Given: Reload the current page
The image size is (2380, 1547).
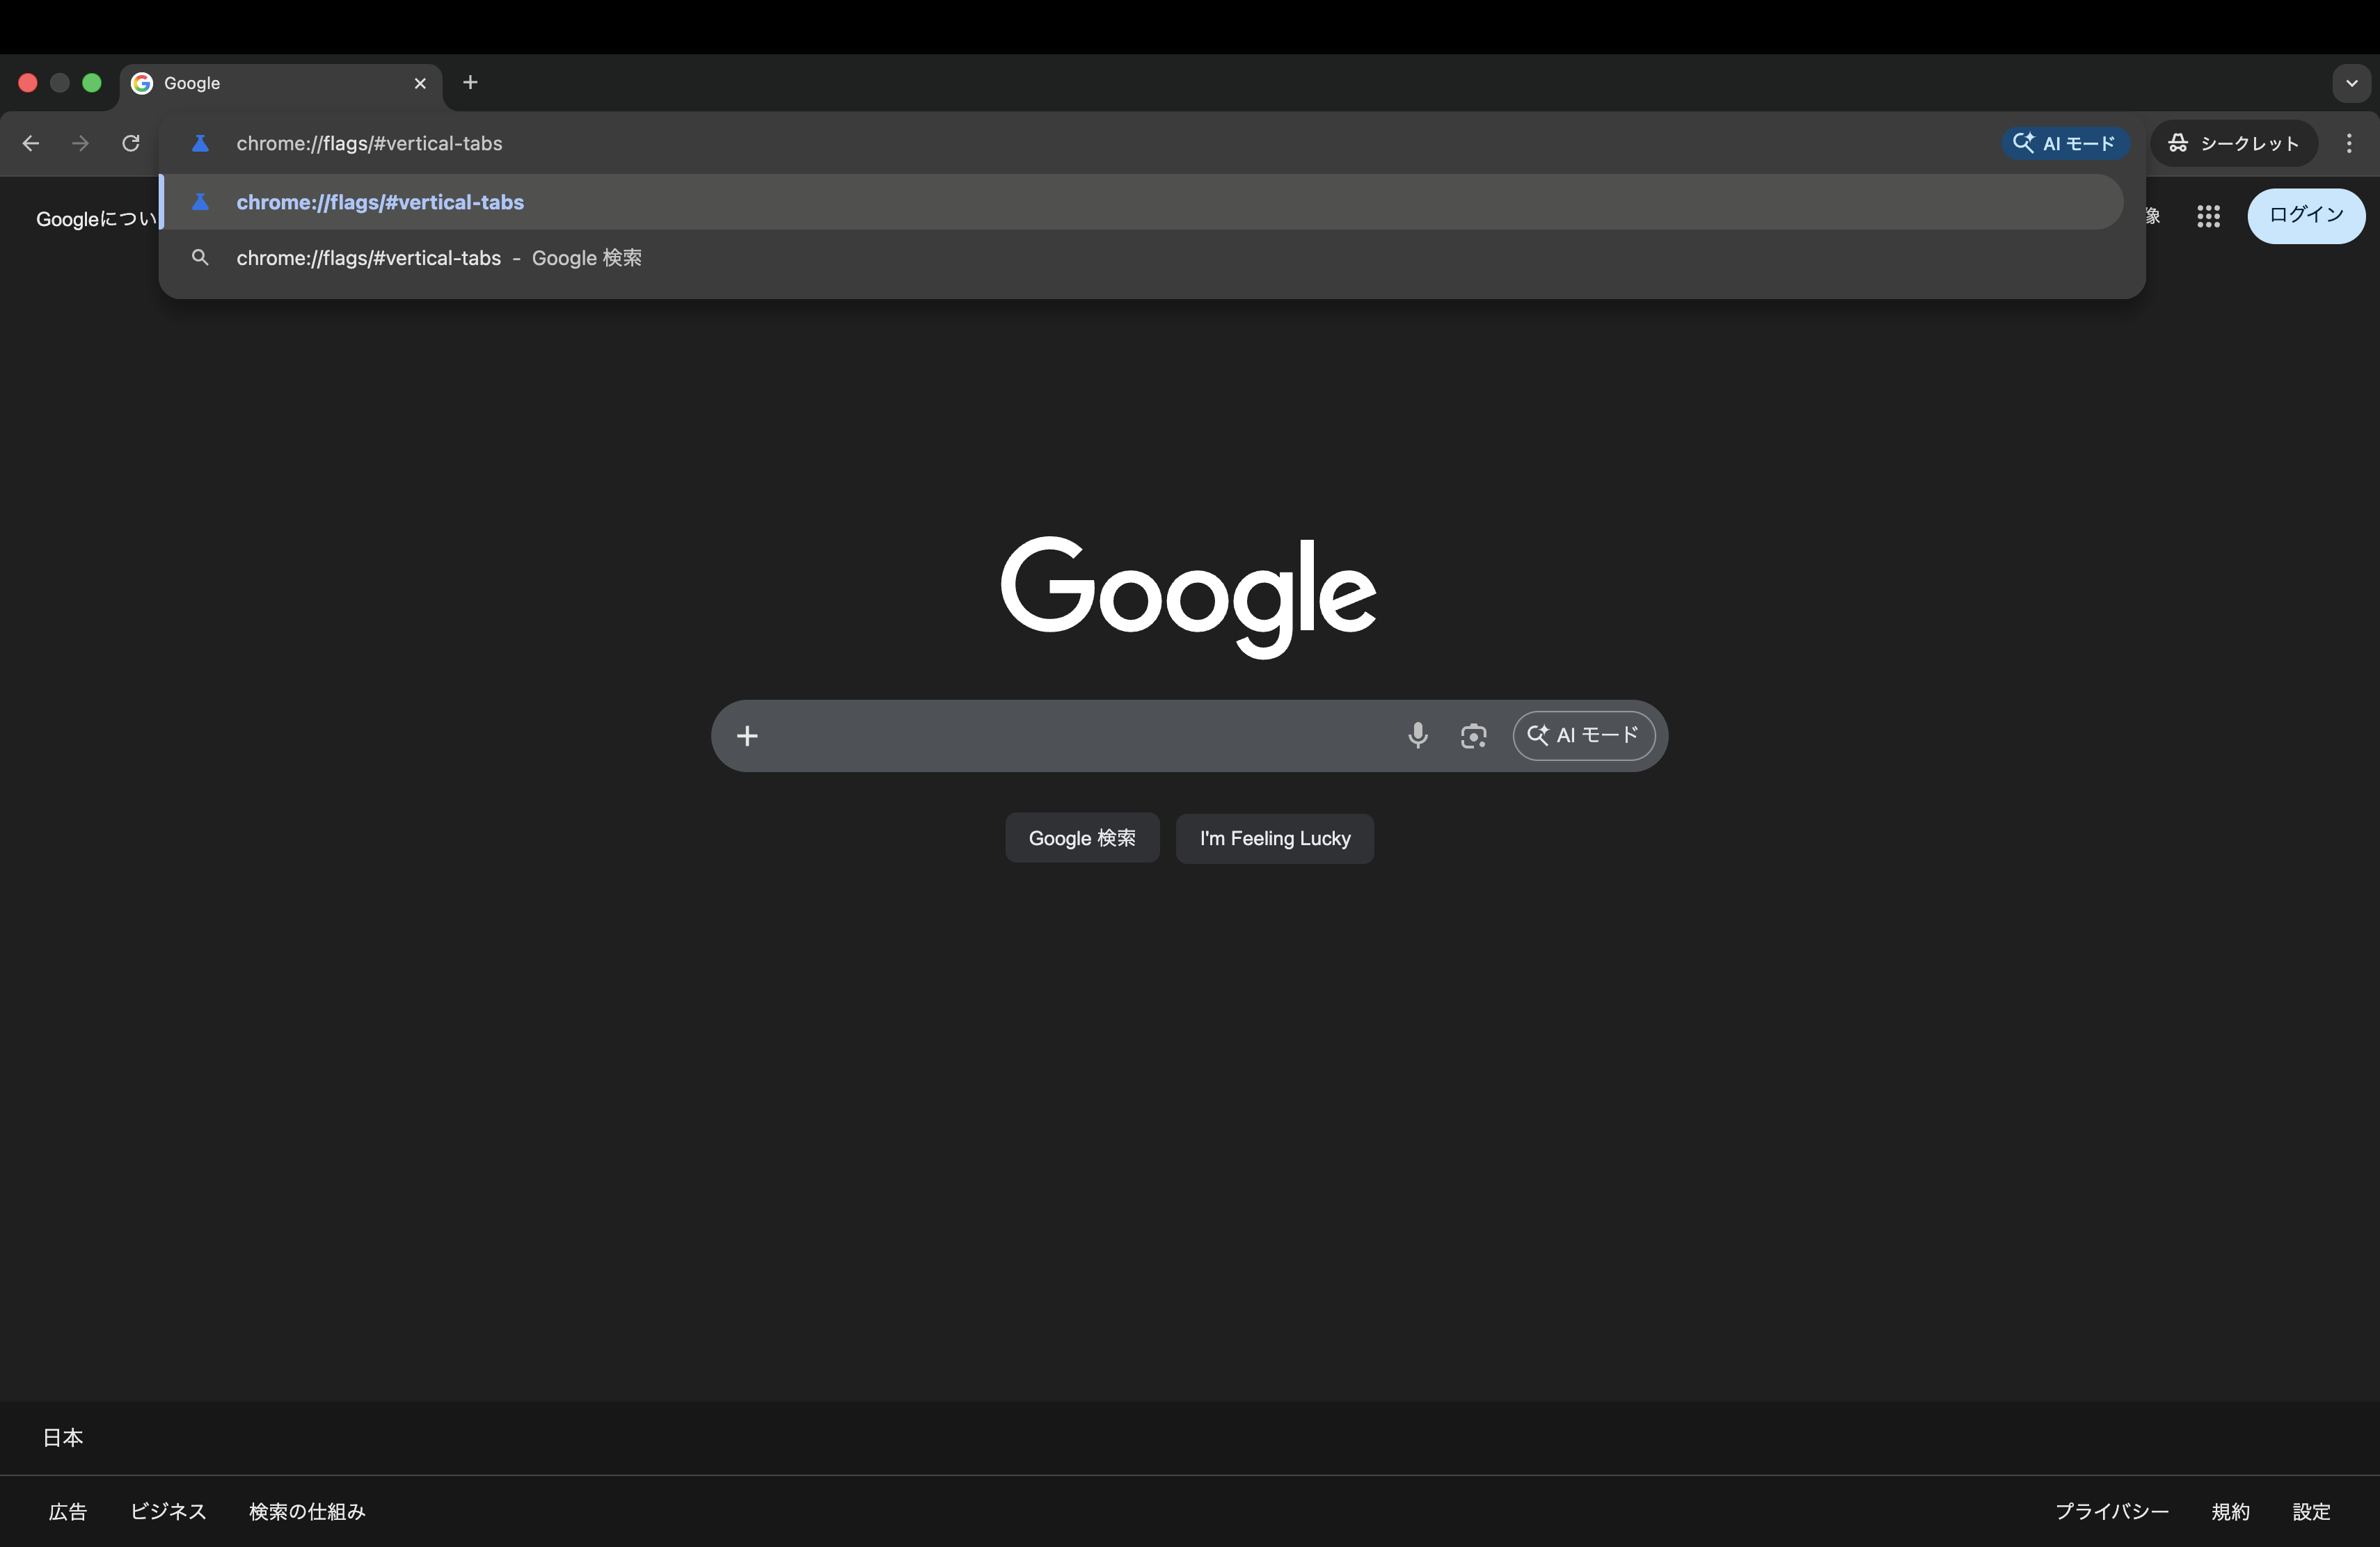Looking at the screenshot, I should tap(131, 143).
